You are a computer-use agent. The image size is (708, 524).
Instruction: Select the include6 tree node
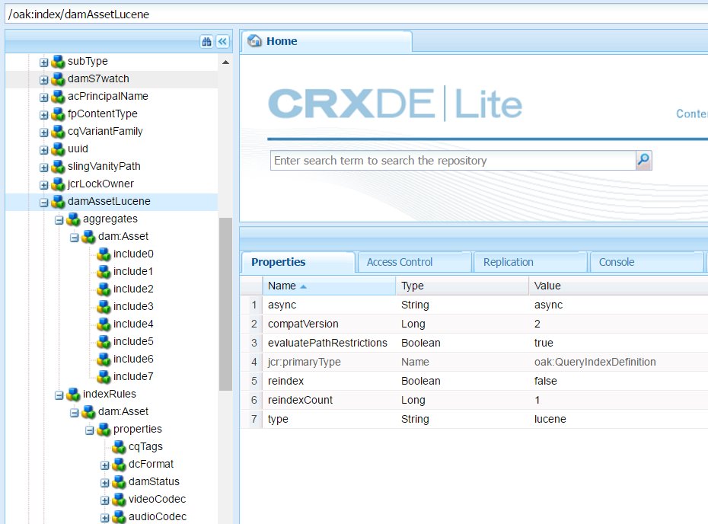point(133,359)
